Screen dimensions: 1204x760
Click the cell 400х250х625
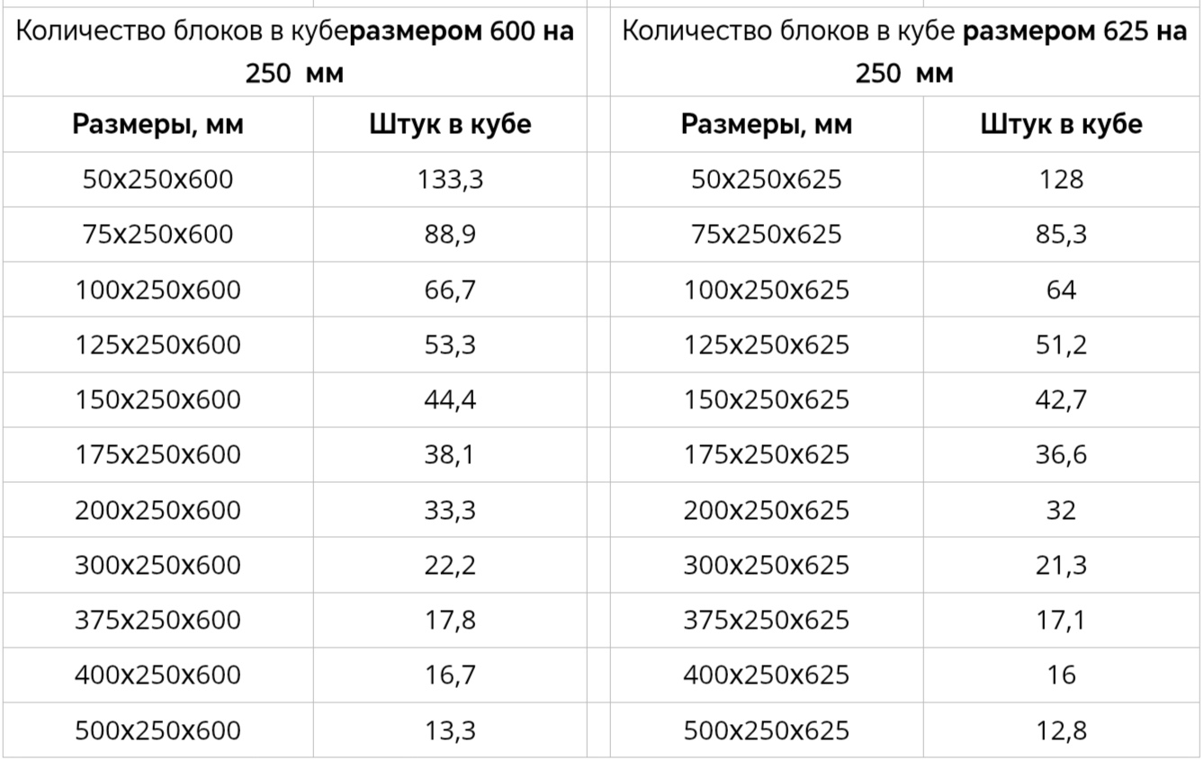767,675
